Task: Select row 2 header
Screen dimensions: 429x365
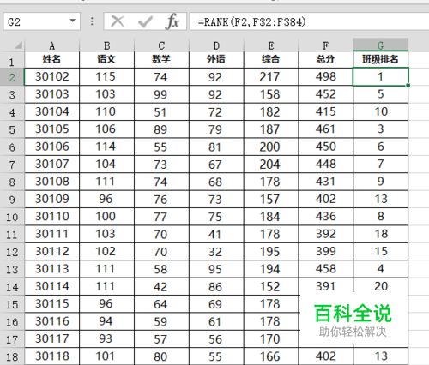Action: [x=12, y=77]
